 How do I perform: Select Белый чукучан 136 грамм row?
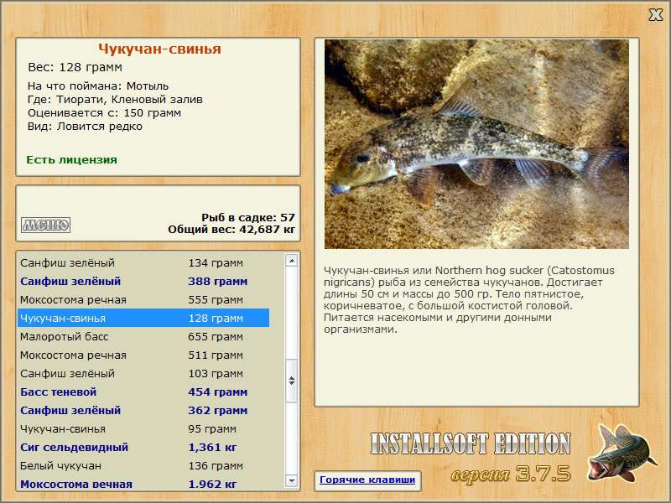(x=143, y=465)
